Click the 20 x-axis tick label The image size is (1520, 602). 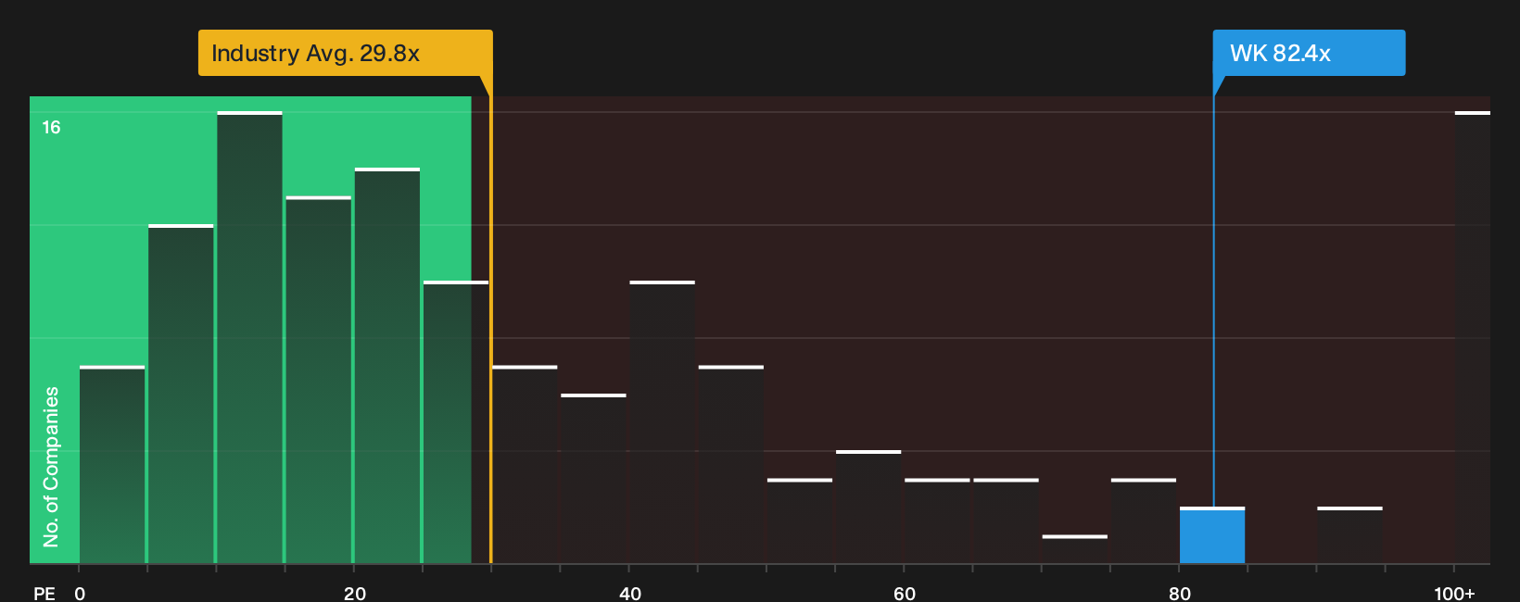[355, 594]
